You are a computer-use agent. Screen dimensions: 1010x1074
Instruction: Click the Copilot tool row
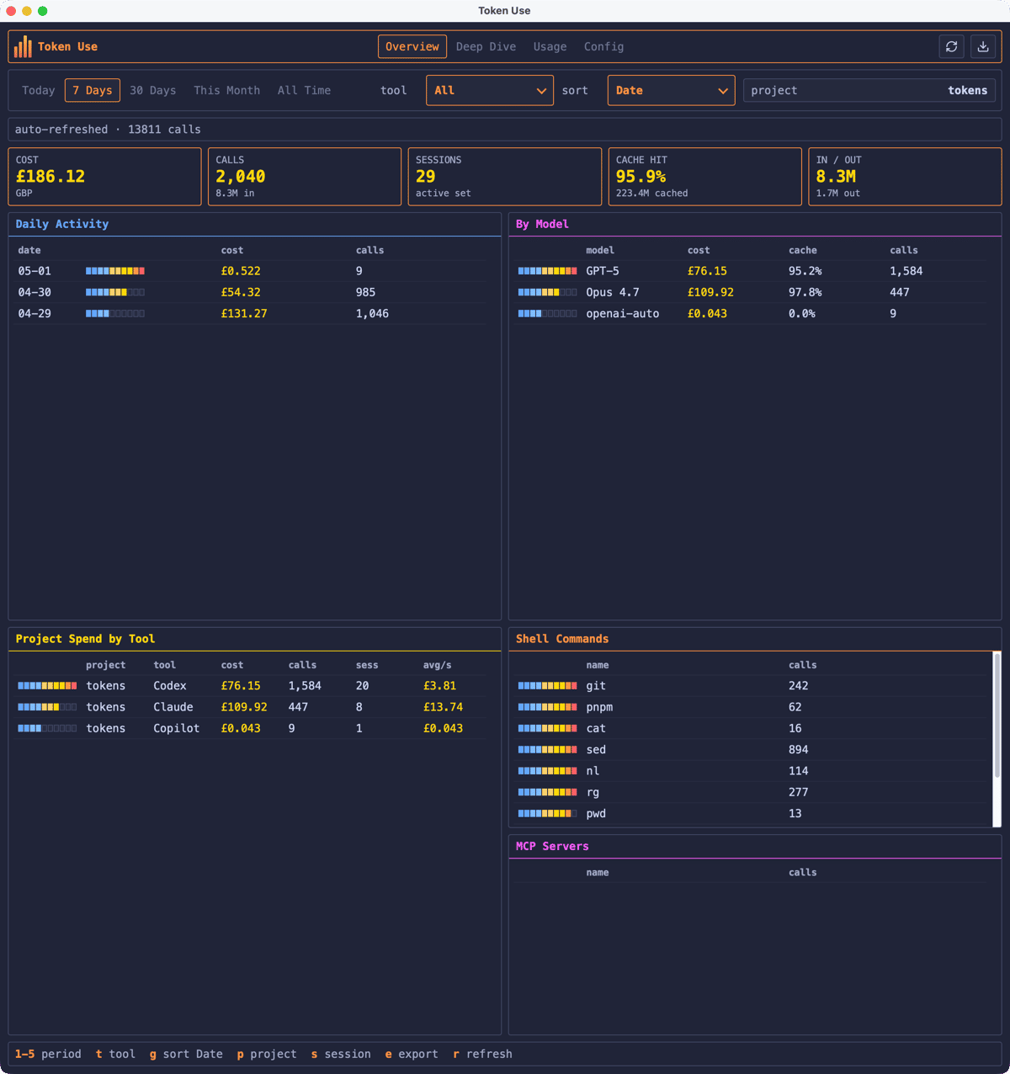click(252, 728)
